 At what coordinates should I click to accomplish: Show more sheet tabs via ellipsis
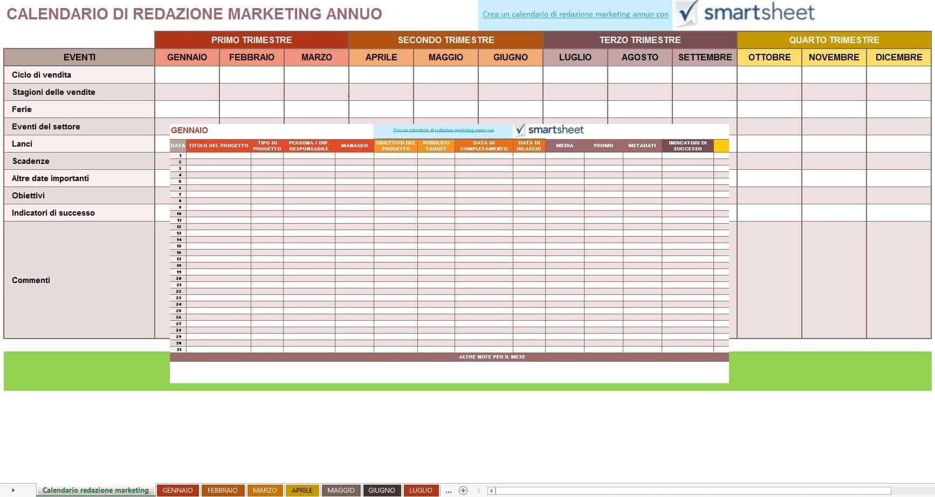[x=449, y=491]
